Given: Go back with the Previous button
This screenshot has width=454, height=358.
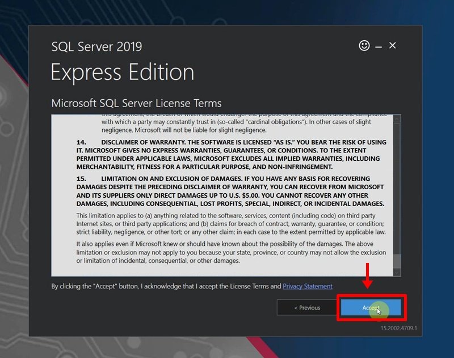Looking at the screenshot, I should coord(307,308).
